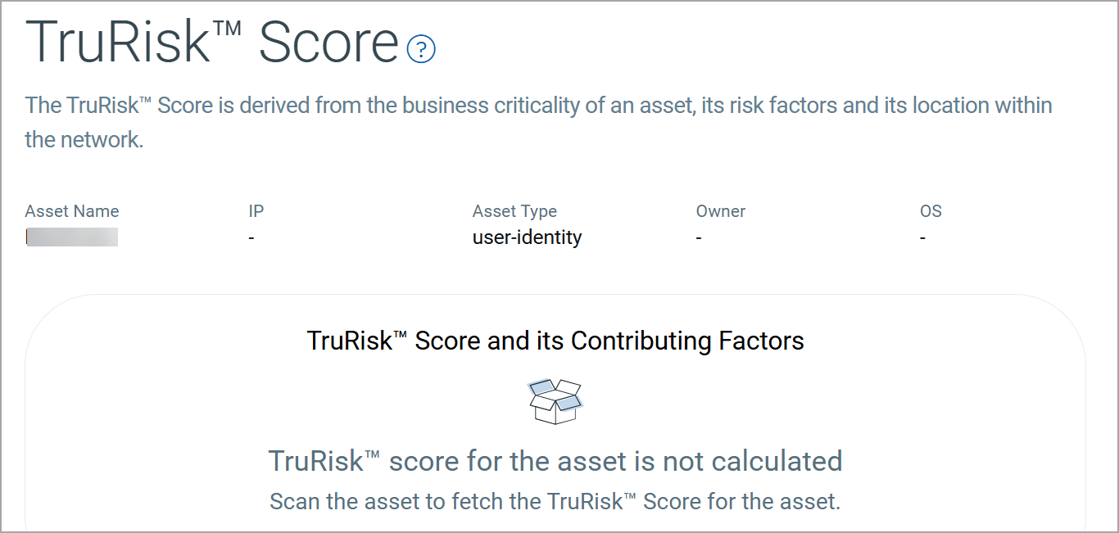Click the IP field label
This screenshot has width=1119, height=533.
pyautogui.click(x=256, y=211)
